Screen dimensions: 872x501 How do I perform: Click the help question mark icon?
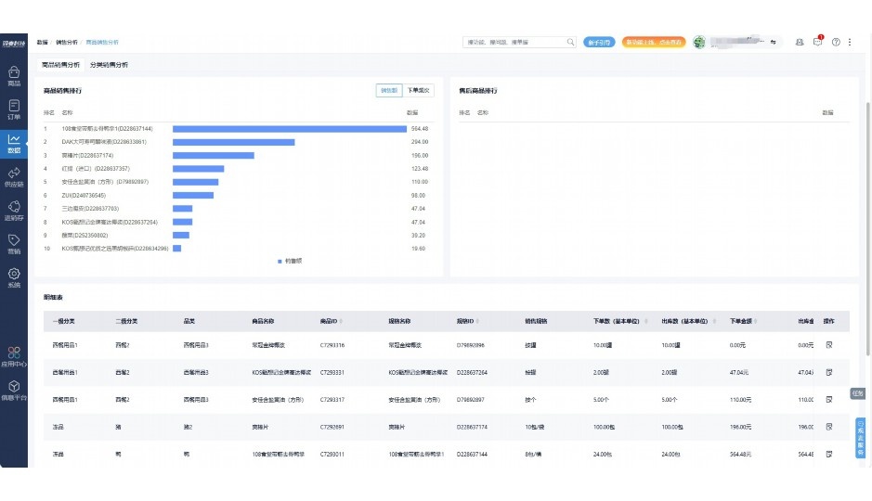[x=836, y=42]
